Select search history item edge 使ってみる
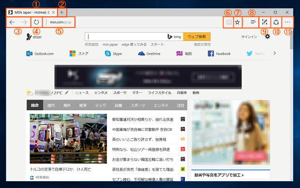The height and width of the screenshot is (188, 300). click(134, 44)
